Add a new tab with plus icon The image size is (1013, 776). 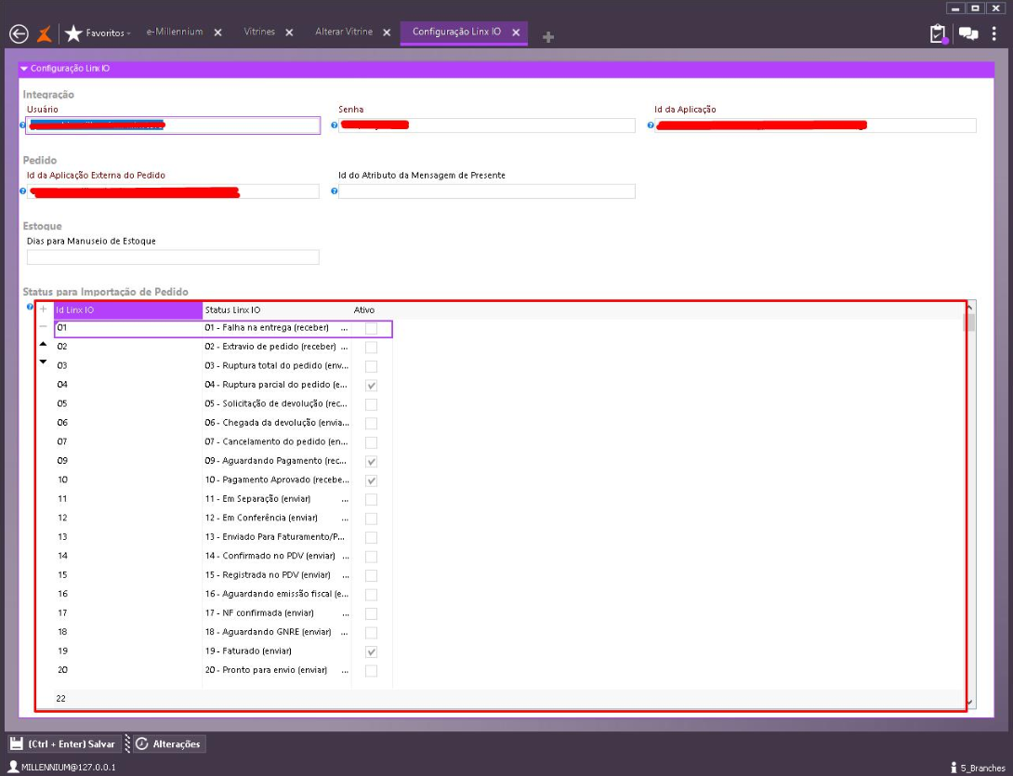[547, 37]
